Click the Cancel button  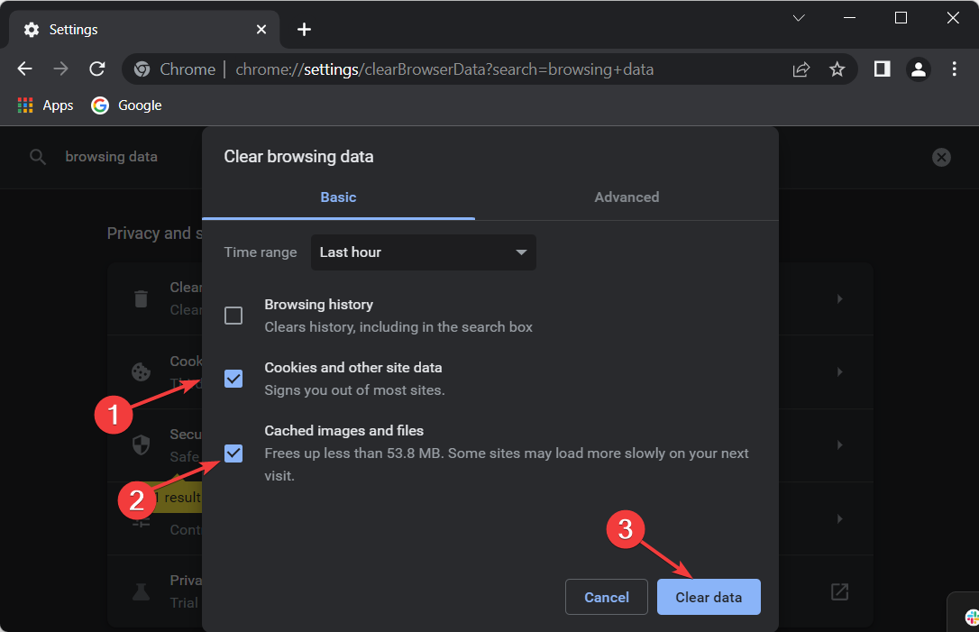coord(607,597)
